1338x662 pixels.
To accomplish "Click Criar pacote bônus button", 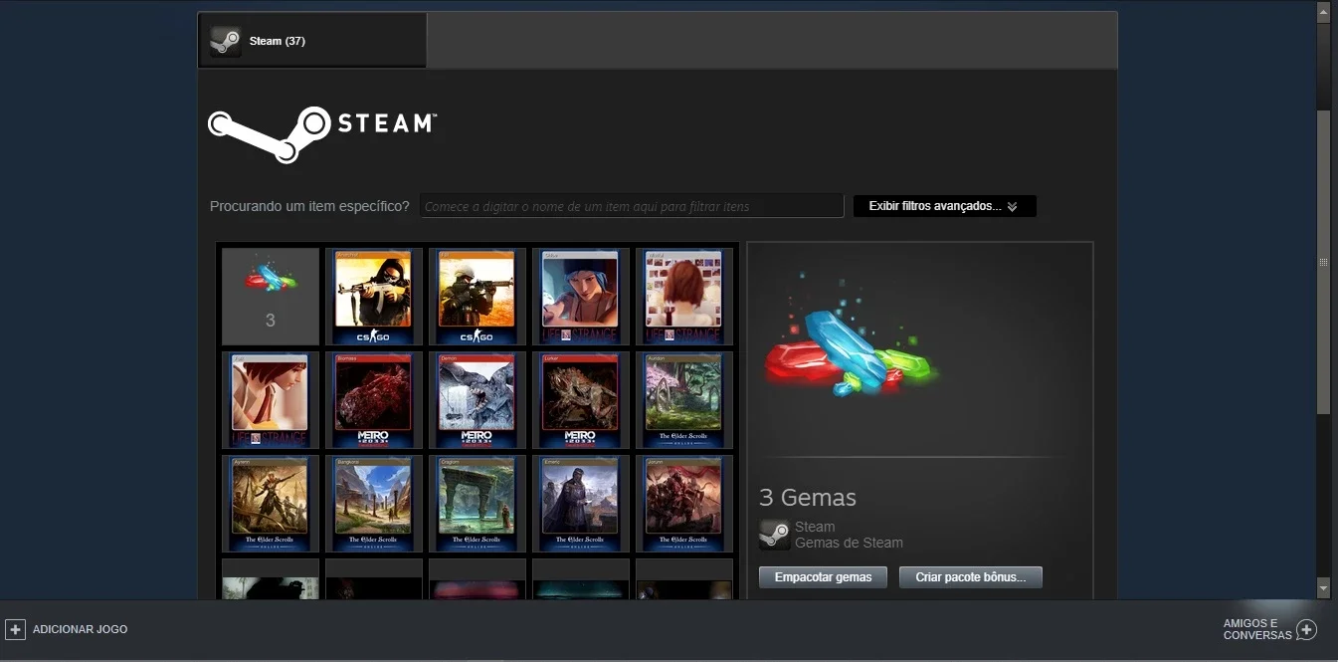I will click(970, 577).
